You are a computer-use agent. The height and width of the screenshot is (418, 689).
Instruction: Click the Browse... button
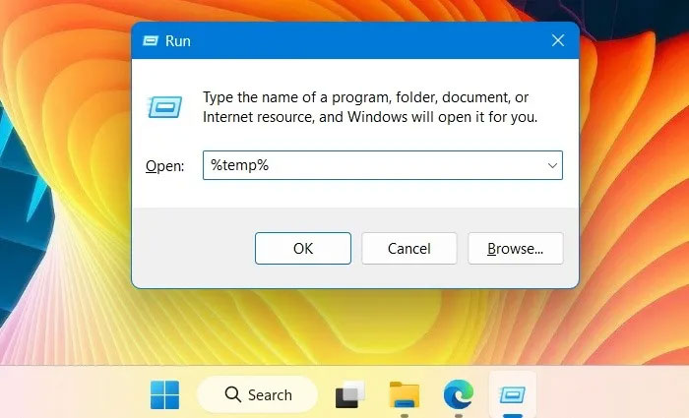click(x=515, y=249)
